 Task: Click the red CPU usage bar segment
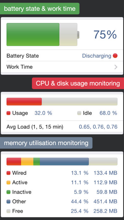point(24,101)
